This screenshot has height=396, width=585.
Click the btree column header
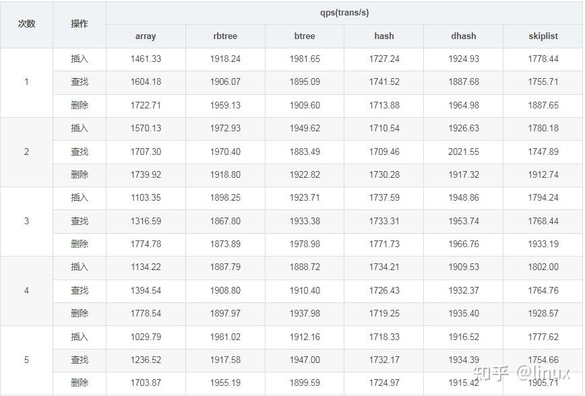[305, 36]
